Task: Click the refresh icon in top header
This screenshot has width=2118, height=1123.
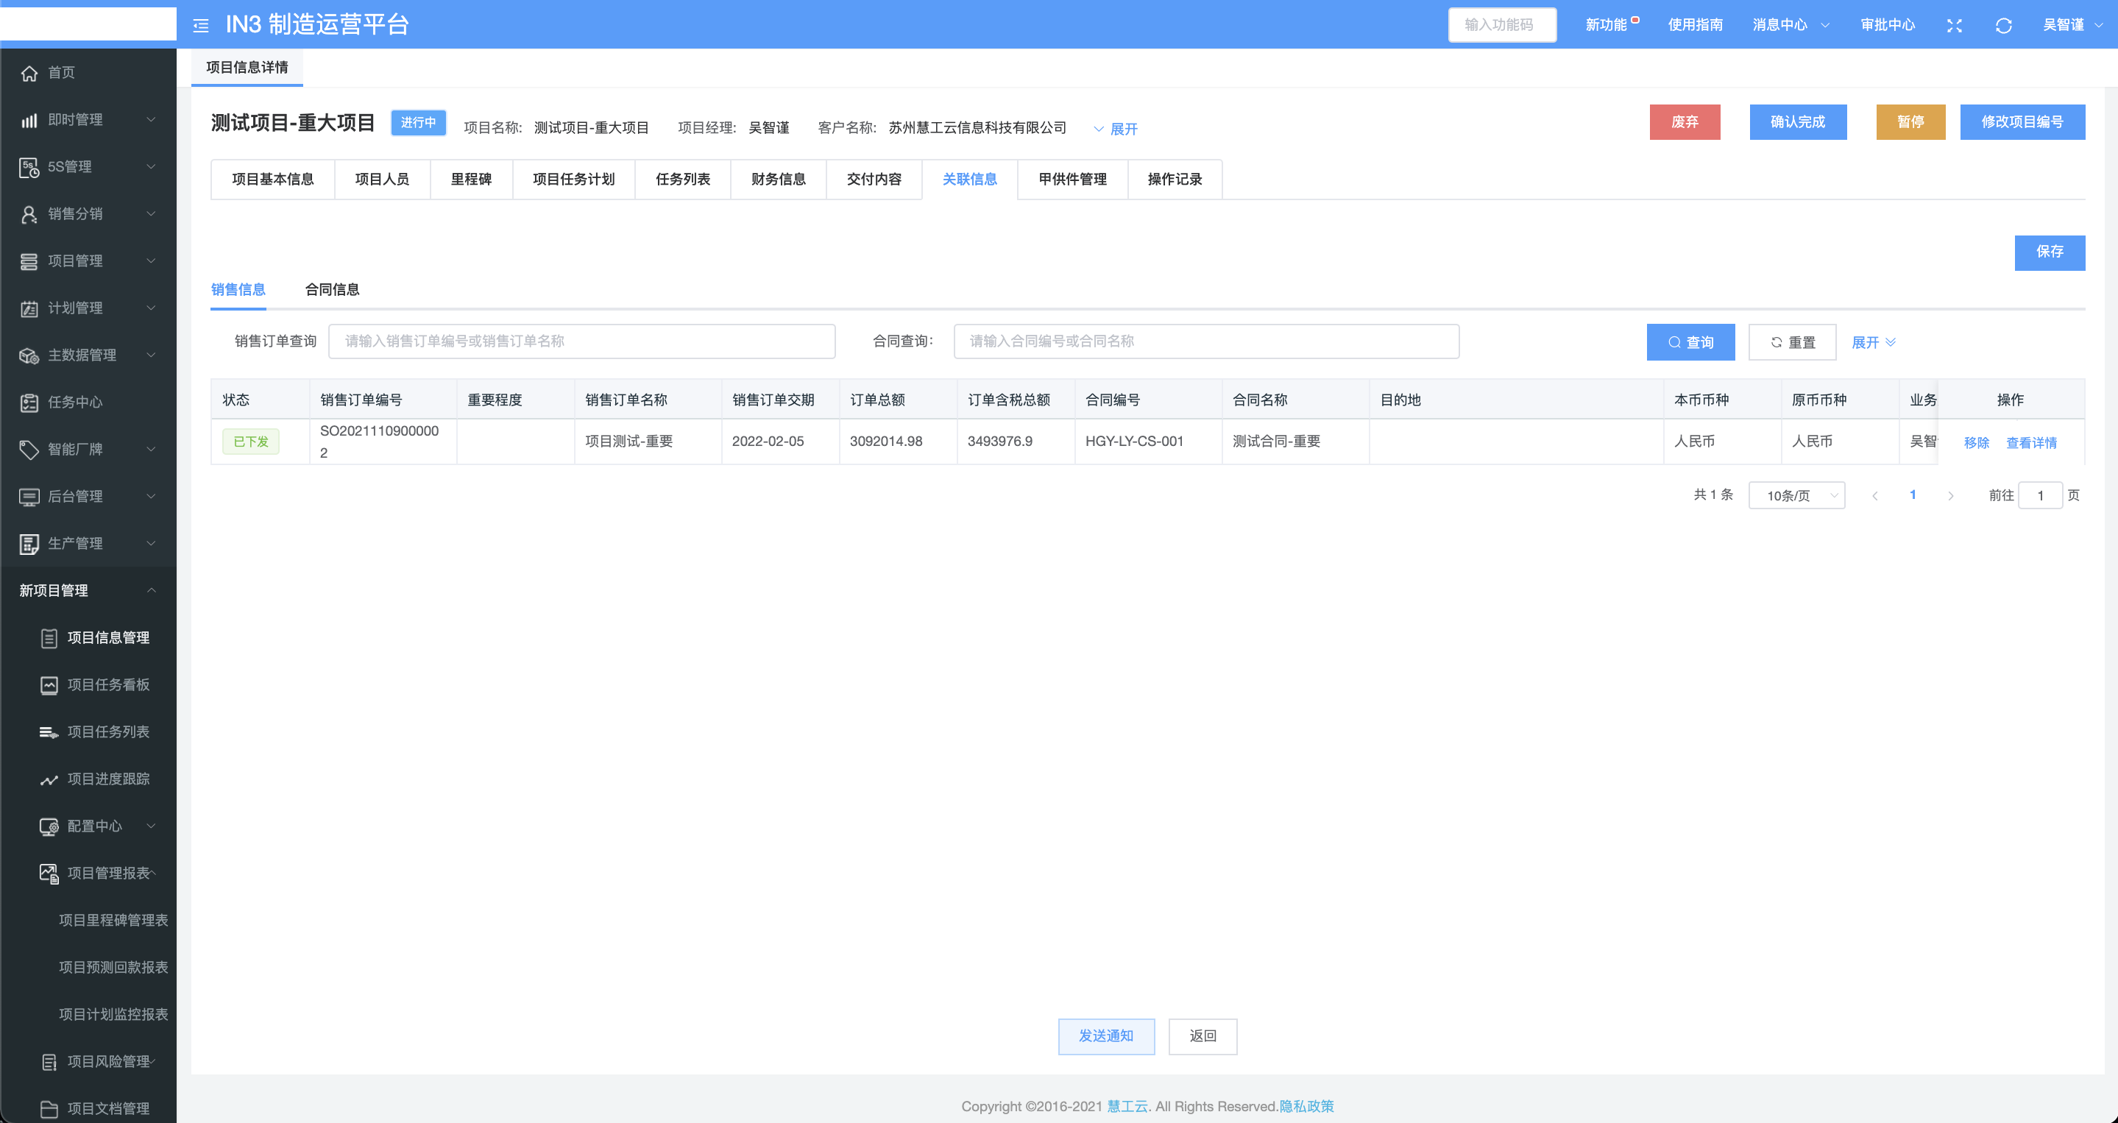Action: click(x=2004, y=26)
